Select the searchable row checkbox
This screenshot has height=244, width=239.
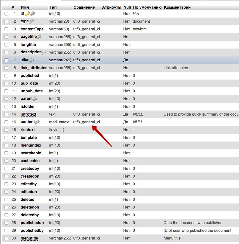[x=6, y=153]
